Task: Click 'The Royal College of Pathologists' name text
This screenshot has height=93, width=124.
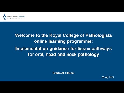Action: pos(16,16)
